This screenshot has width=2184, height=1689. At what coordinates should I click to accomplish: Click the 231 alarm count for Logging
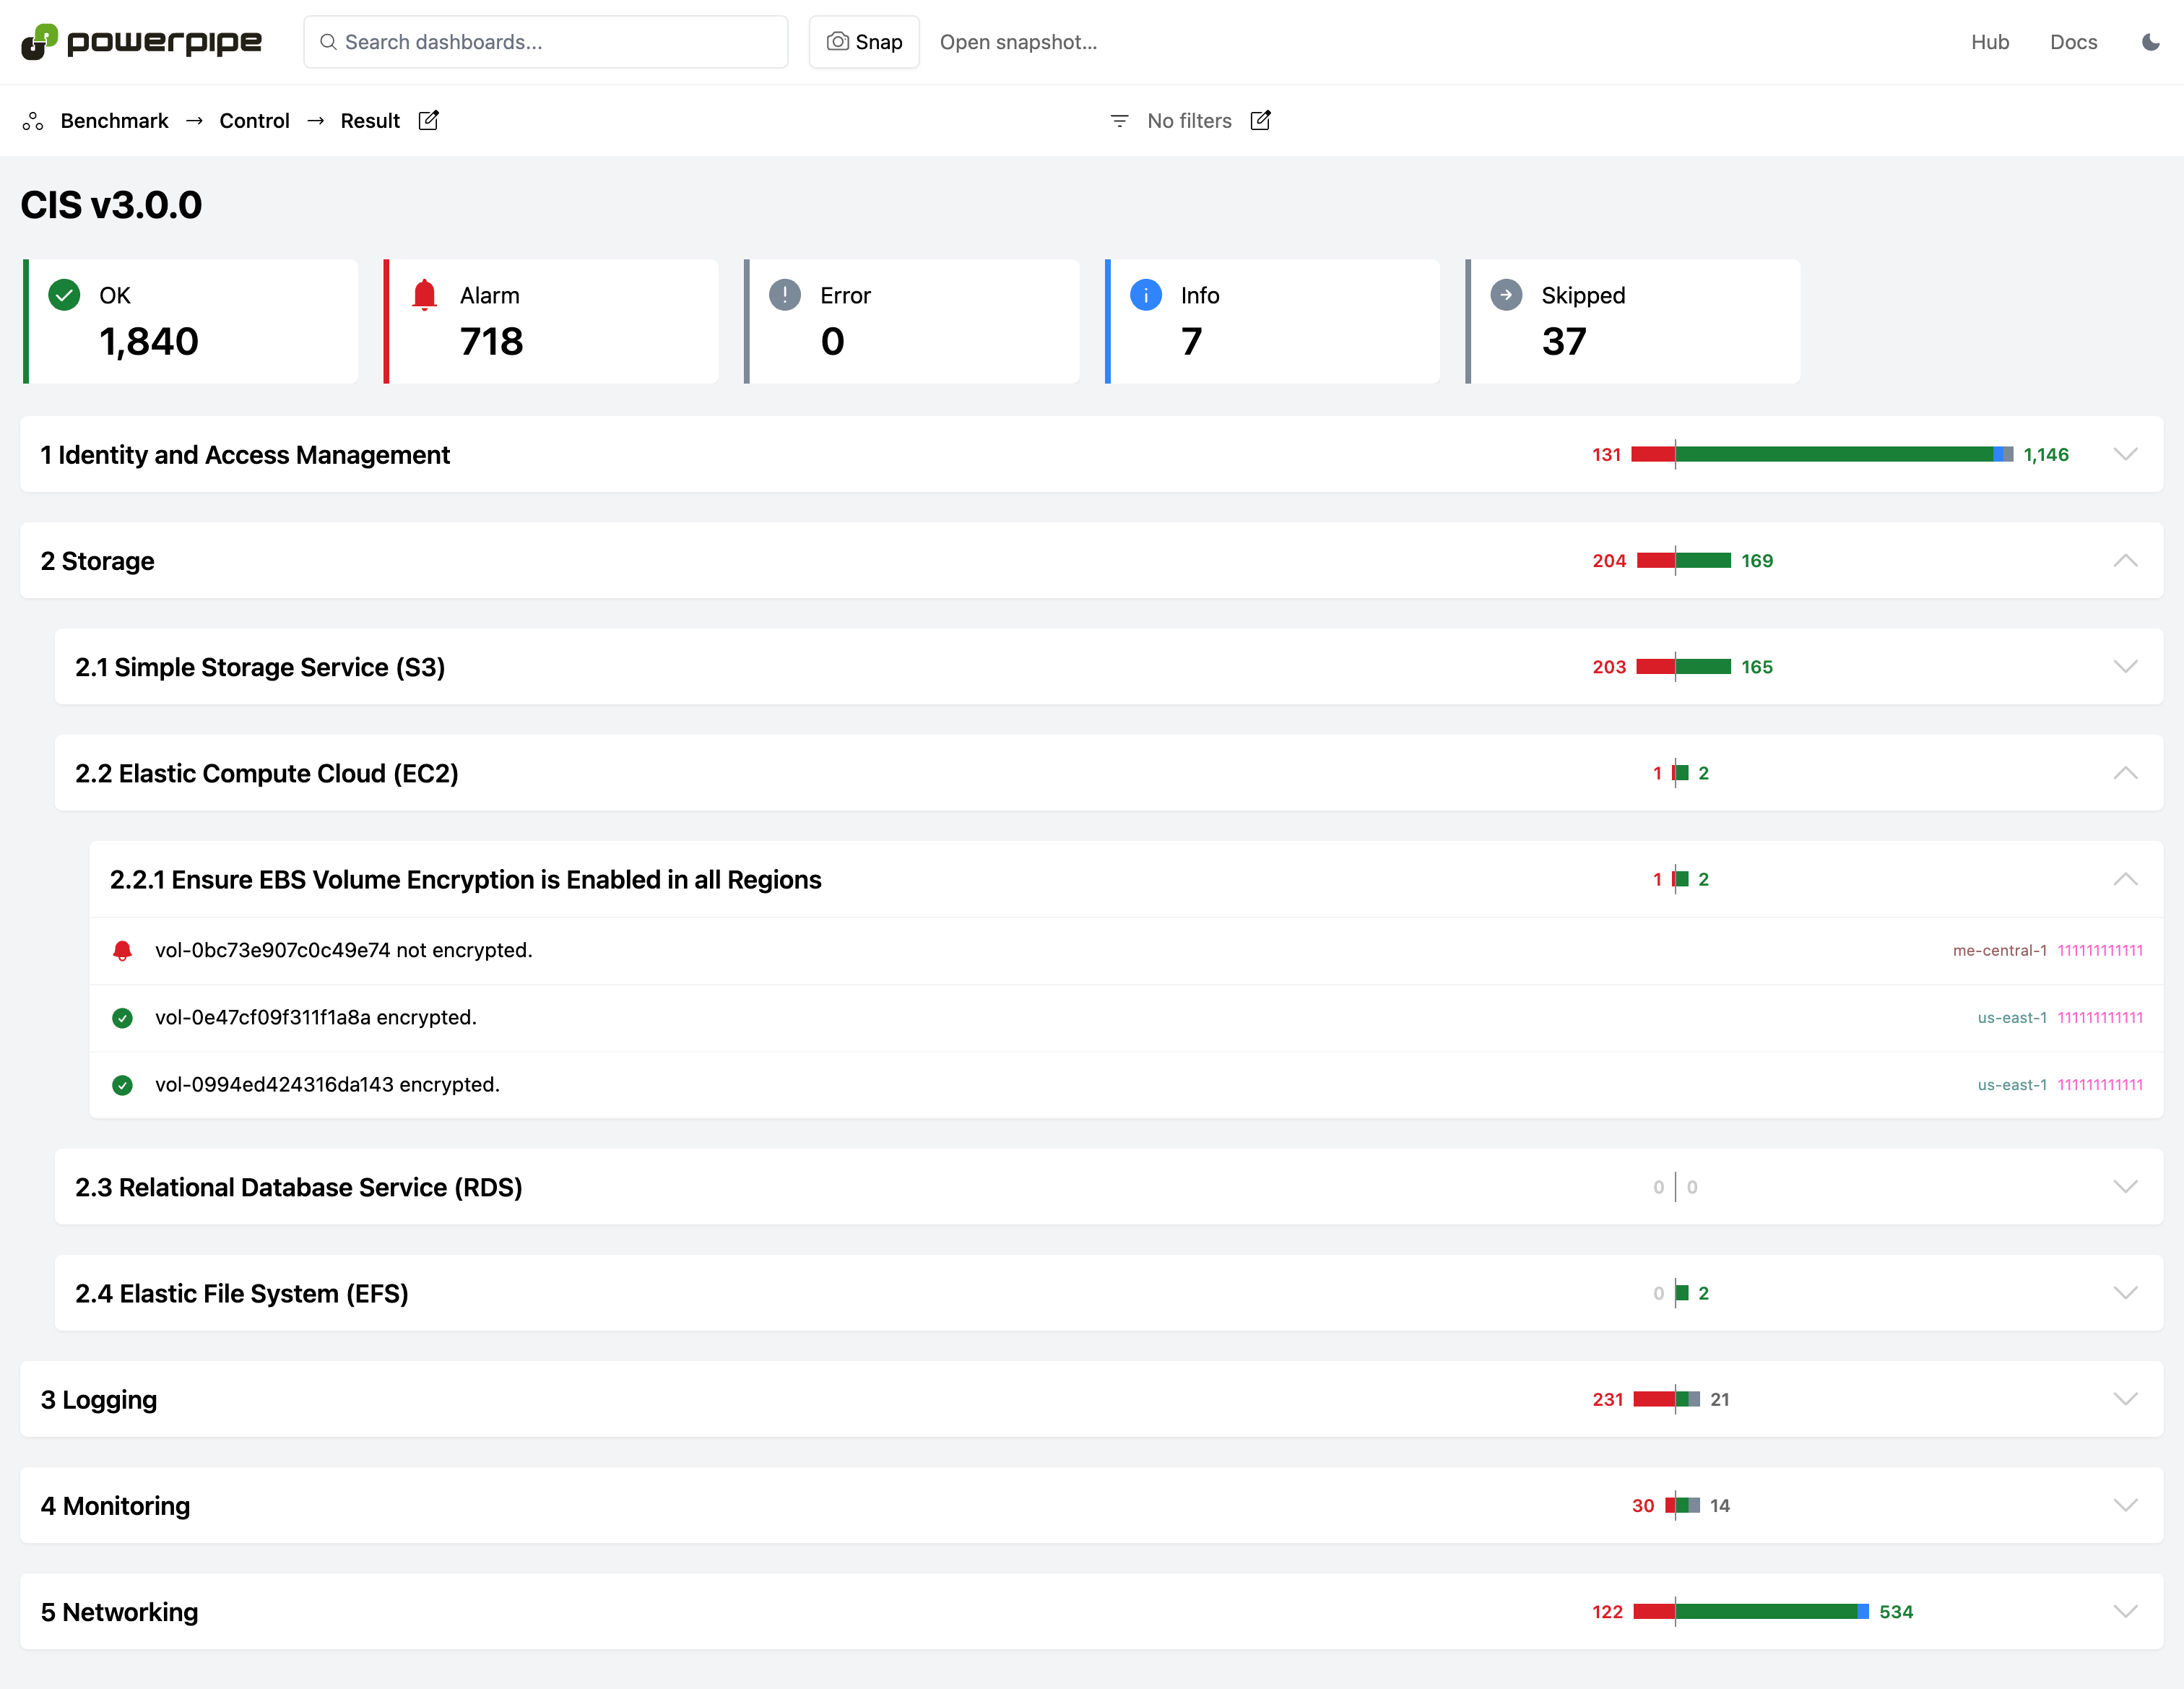pos(1607,1399)
